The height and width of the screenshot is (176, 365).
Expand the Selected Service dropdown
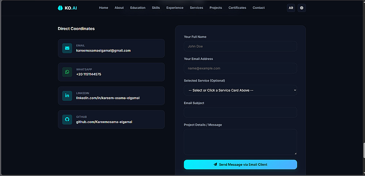241,90
